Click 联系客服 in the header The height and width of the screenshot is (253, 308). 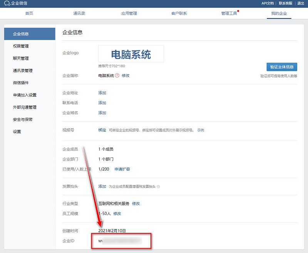[x=286, y=3]
